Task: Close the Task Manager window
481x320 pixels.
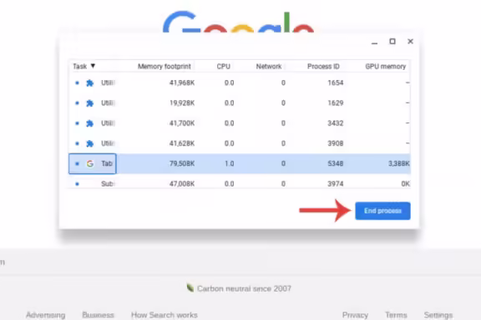Action: pos(410,42)
